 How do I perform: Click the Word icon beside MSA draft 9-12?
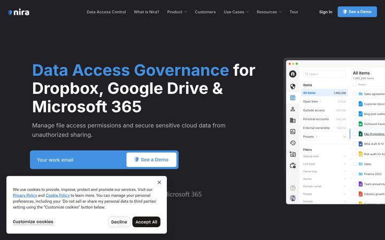click(x=361, y=144)
